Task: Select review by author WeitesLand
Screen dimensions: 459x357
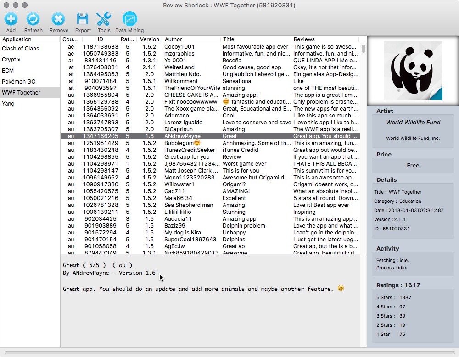Action: (x=210, y=67)
